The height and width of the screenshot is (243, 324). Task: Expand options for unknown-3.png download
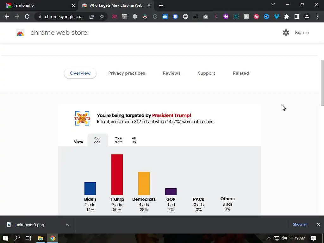(67, 225)
